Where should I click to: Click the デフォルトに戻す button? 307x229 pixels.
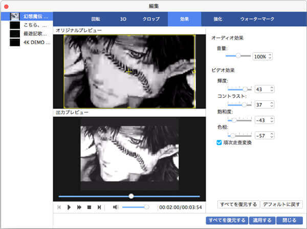[x=282, y=204]
